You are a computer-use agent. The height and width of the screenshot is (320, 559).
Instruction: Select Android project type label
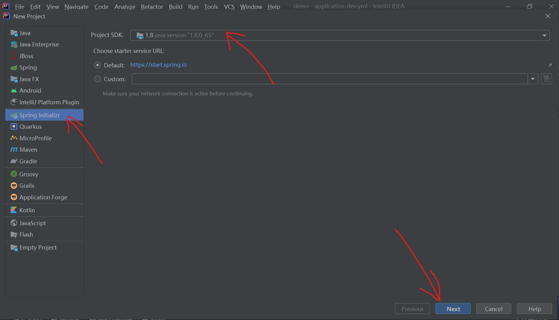(30, 90)
